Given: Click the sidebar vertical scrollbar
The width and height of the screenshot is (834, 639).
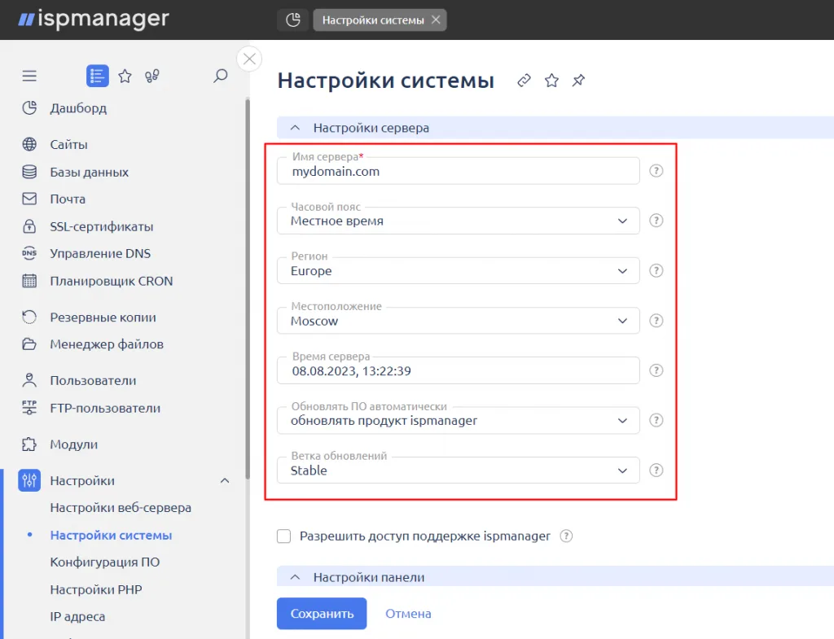Looking at the screenshot, I should [x=248, y=290].
